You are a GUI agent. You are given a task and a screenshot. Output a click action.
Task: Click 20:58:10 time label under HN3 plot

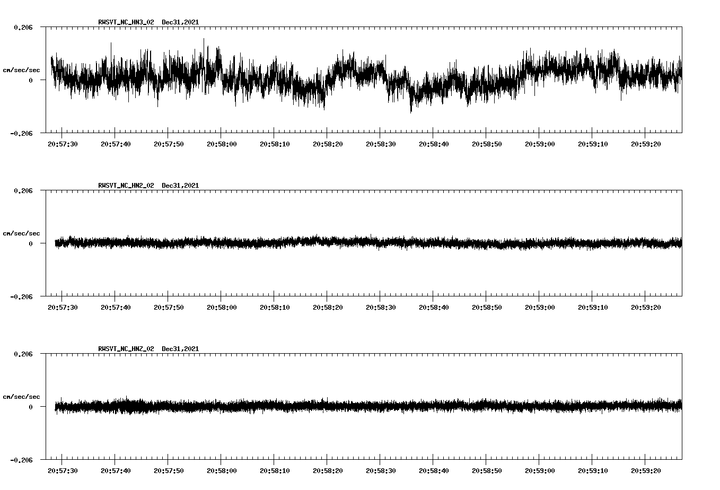275,144
